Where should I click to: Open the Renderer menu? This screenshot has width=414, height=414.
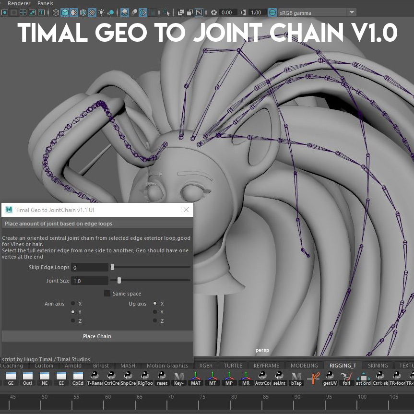pyautogui.click(x=19, y=3)
